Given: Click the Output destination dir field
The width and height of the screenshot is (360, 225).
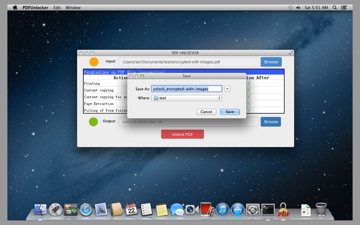Looking at the screenshot, I should [189, 121].
